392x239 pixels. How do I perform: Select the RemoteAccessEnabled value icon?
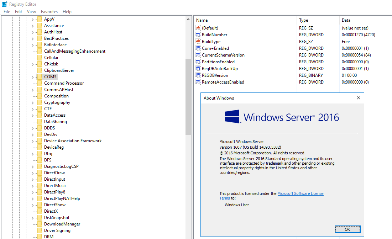tap(198, 82)
